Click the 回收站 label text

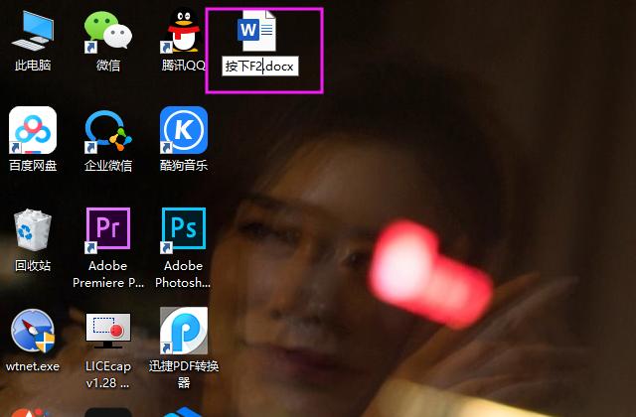pos(33,265)
